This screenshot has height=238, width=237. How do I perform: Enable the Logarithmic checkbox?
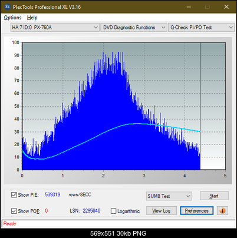click(113, 211)
